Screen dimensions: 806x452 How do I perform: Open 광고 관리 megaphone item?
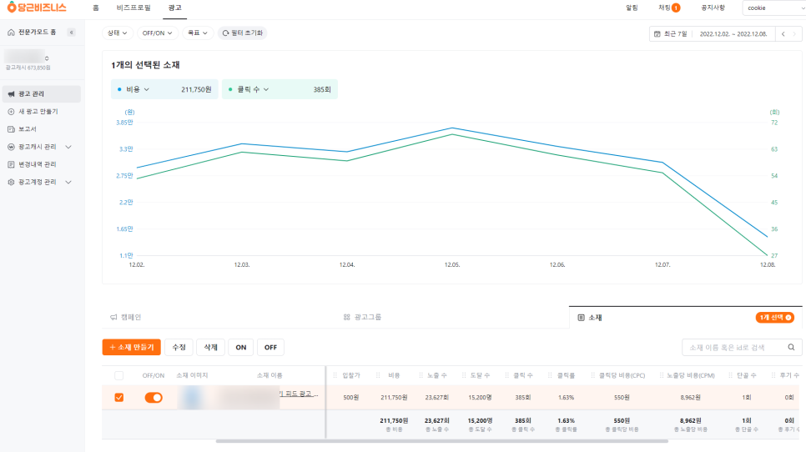[42, 94]
